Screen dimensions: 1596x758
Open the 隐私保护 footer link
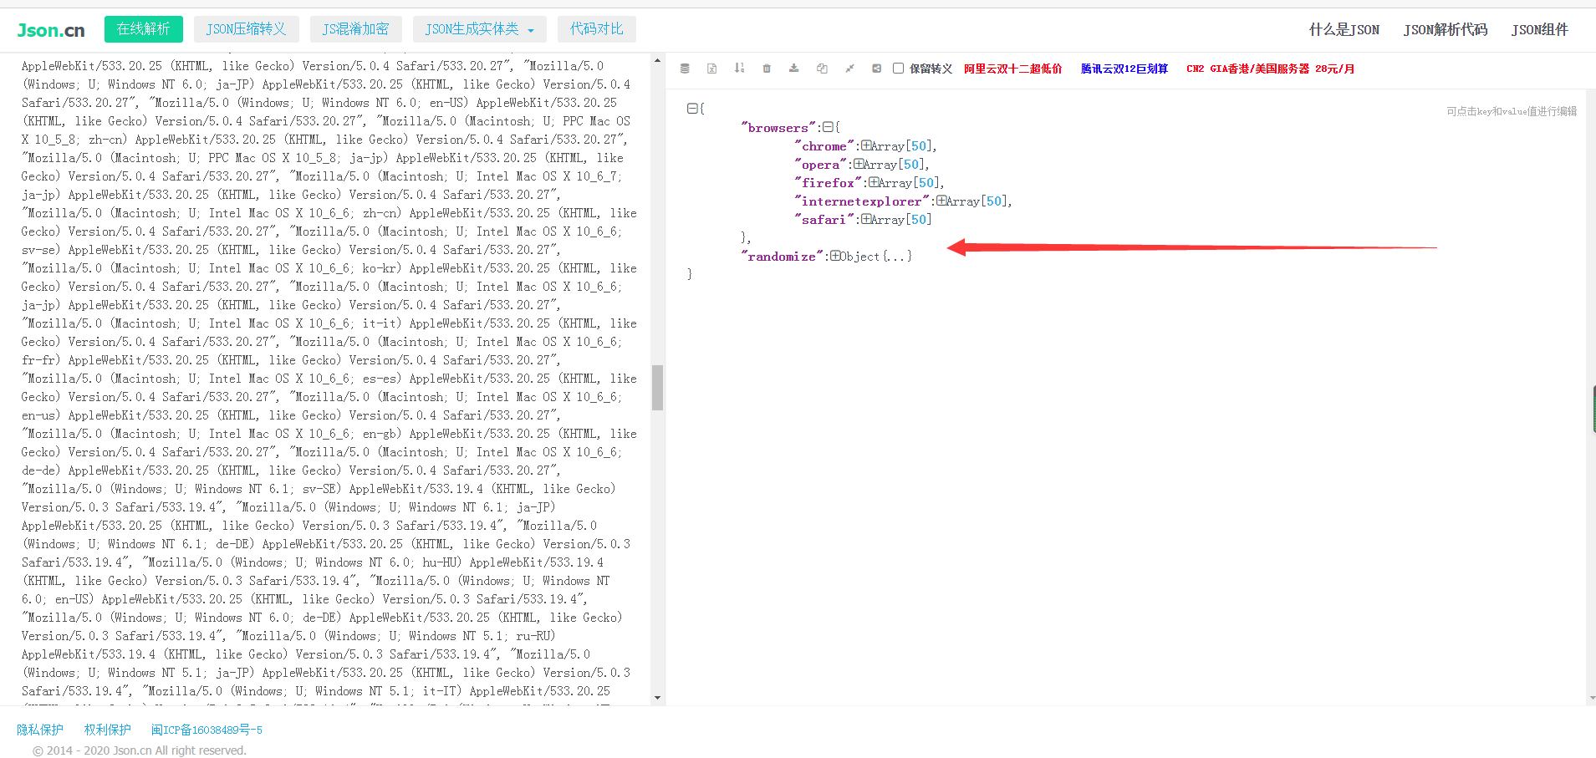[40, 730]
